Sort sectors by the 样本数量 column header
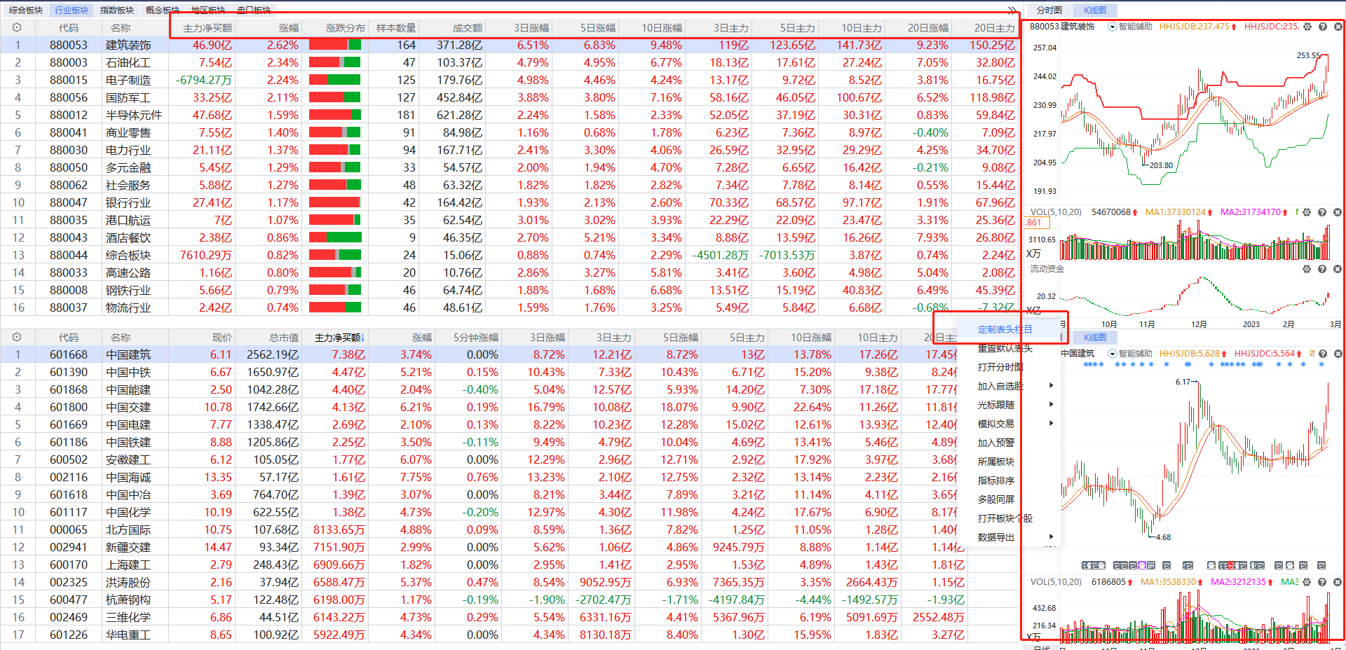The width and height of the screenshot is (1346, 650). tap(396, 28)
